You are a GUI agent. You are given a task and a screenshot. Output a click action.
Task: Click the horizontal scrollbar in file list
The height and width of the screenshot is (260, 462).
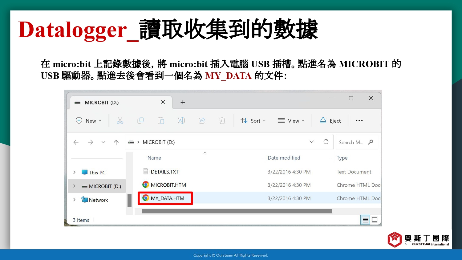(237, 211)
